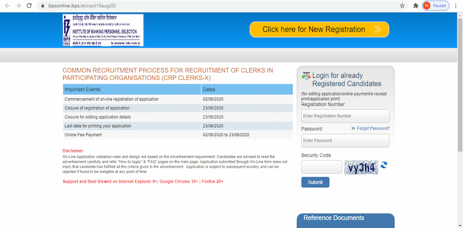Select Closure for editing application details text
463x228 pixels.
(98, 117)
